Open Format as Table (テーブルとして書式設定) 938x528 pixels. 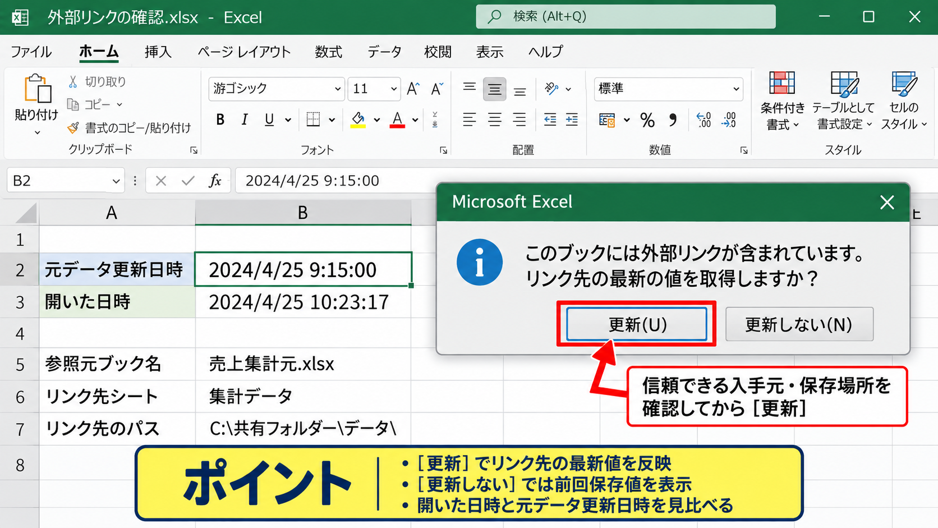tap(844, 101)
